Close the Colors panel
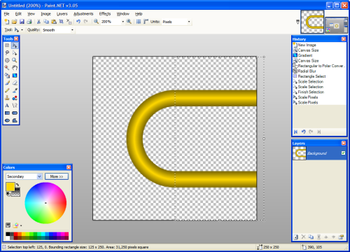Screen dimensions: 350x252 (69, 167)
